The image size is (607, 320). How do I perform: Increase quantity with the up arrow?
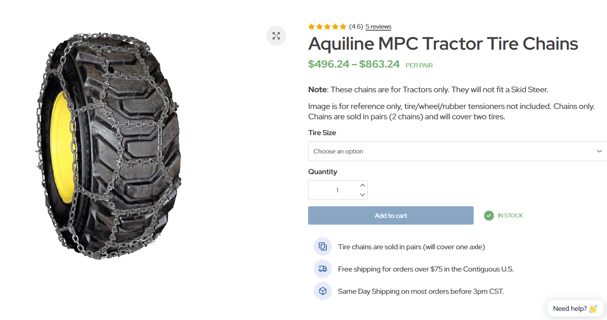pos(362,185)
